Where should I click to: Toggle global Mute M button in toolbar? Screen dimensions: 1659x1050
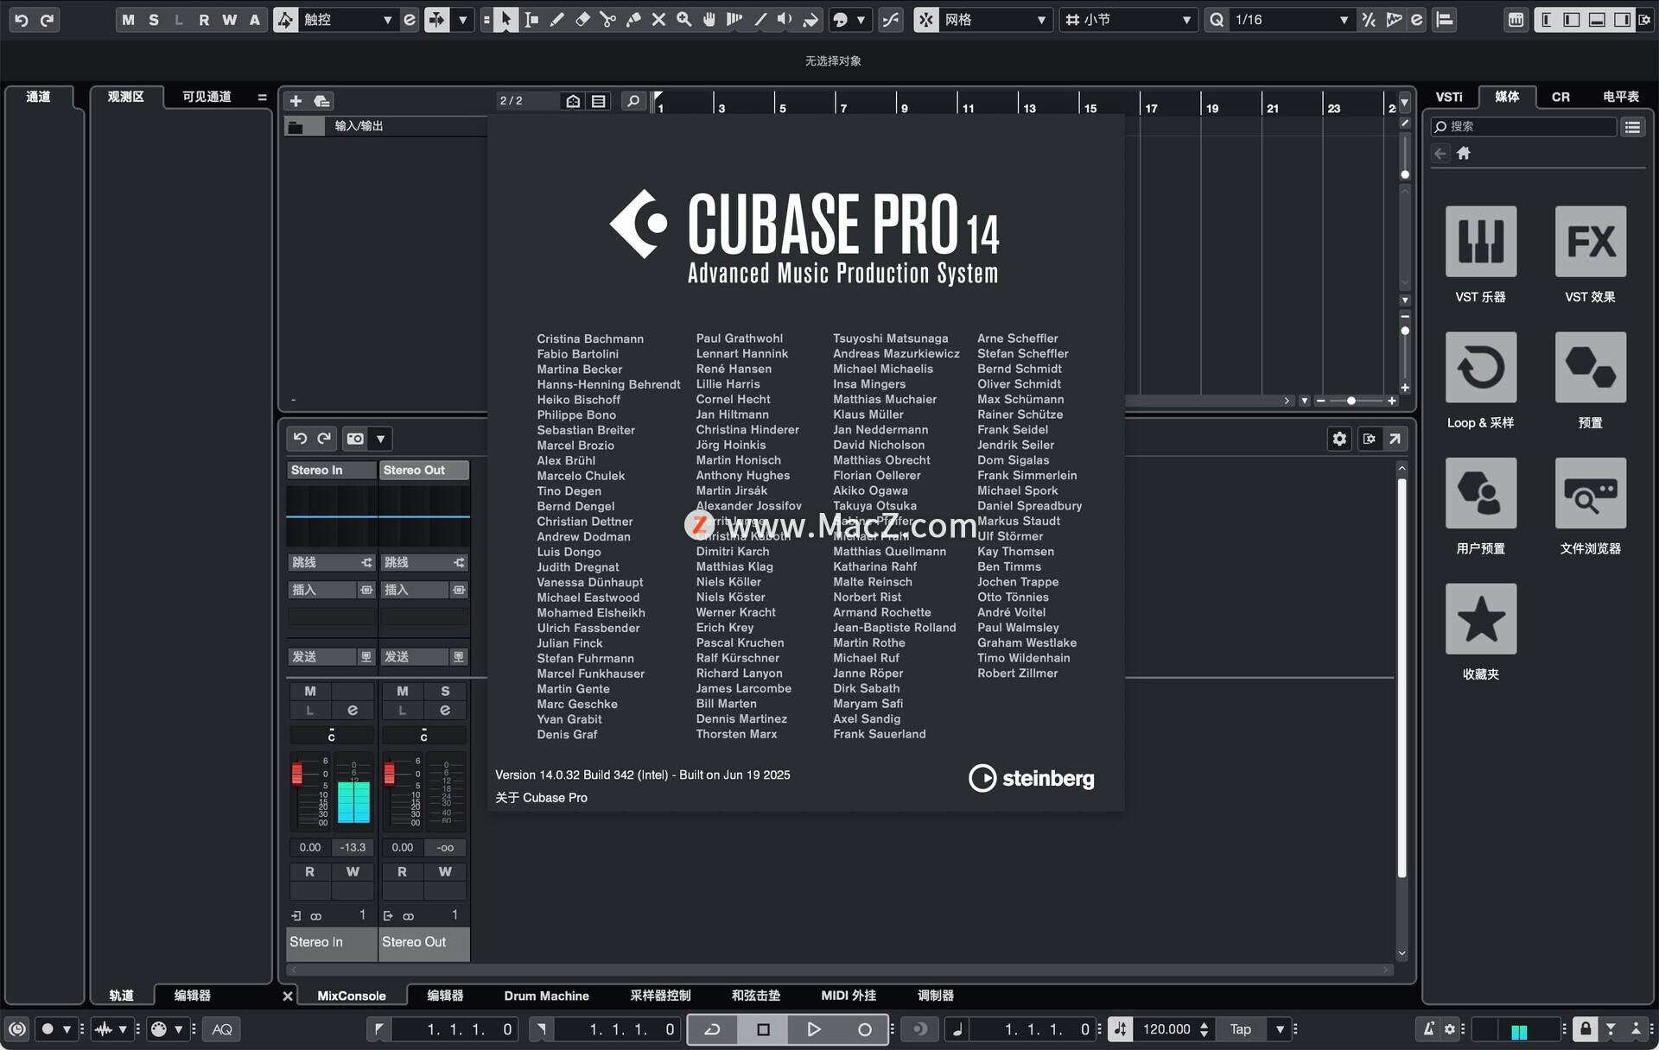pyautogui.click(x=128, y=19)
